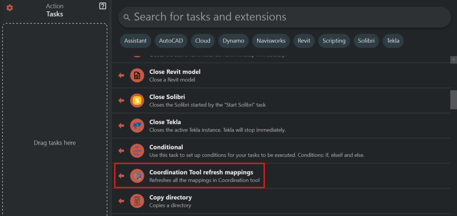
Task: Click the Close Revit model task icon
Action: point(137,75)
